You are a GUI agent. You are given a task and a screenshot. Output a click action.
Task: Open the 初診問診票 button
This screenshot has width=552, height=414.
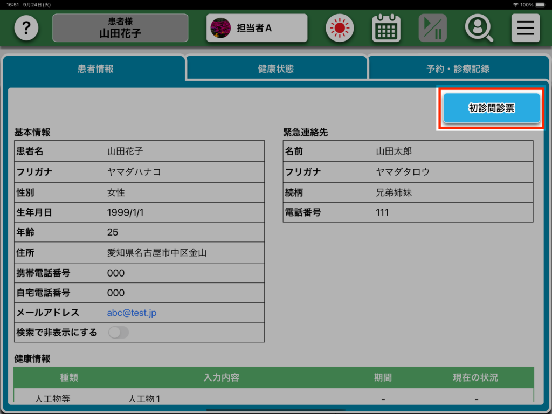[491, 108]
